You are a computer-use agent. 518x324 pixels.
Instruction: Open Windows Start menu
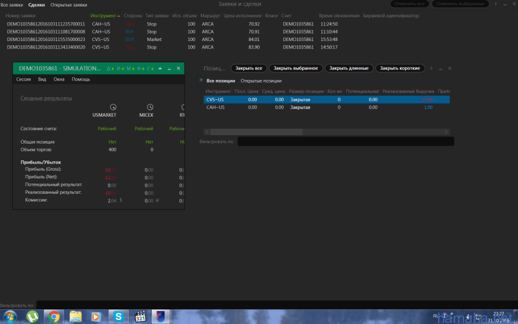click(x=10, y=317)
